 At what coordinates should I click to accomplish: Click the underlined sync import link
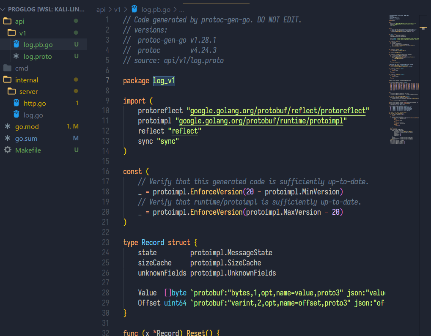tap(168, 141)
